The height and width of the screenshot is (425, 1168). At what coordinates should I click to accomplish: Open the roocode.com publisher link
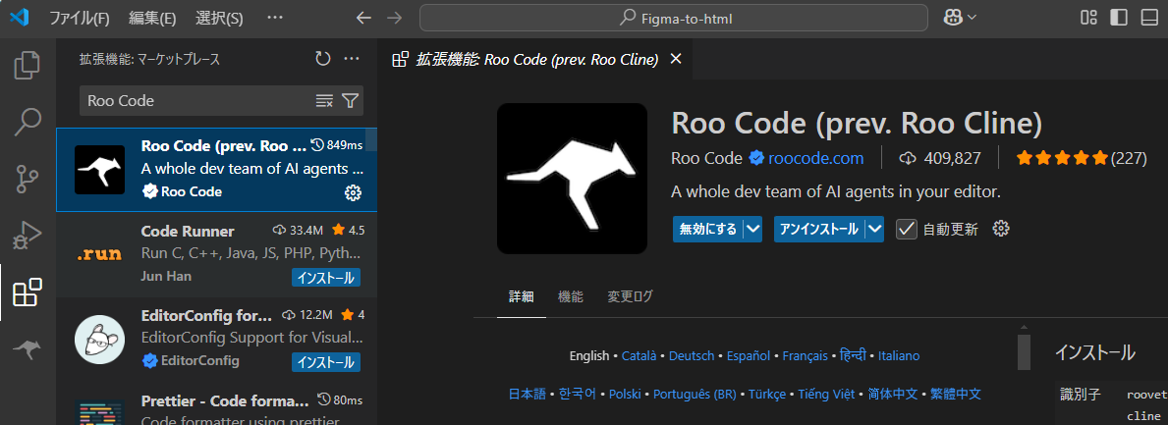click(x=815, y=158)
